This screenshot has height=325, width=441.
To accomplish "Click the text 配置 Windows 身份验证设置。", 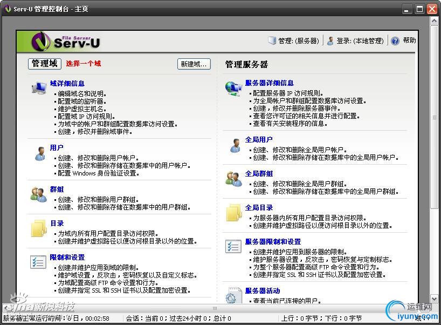I will pos(99,173).
